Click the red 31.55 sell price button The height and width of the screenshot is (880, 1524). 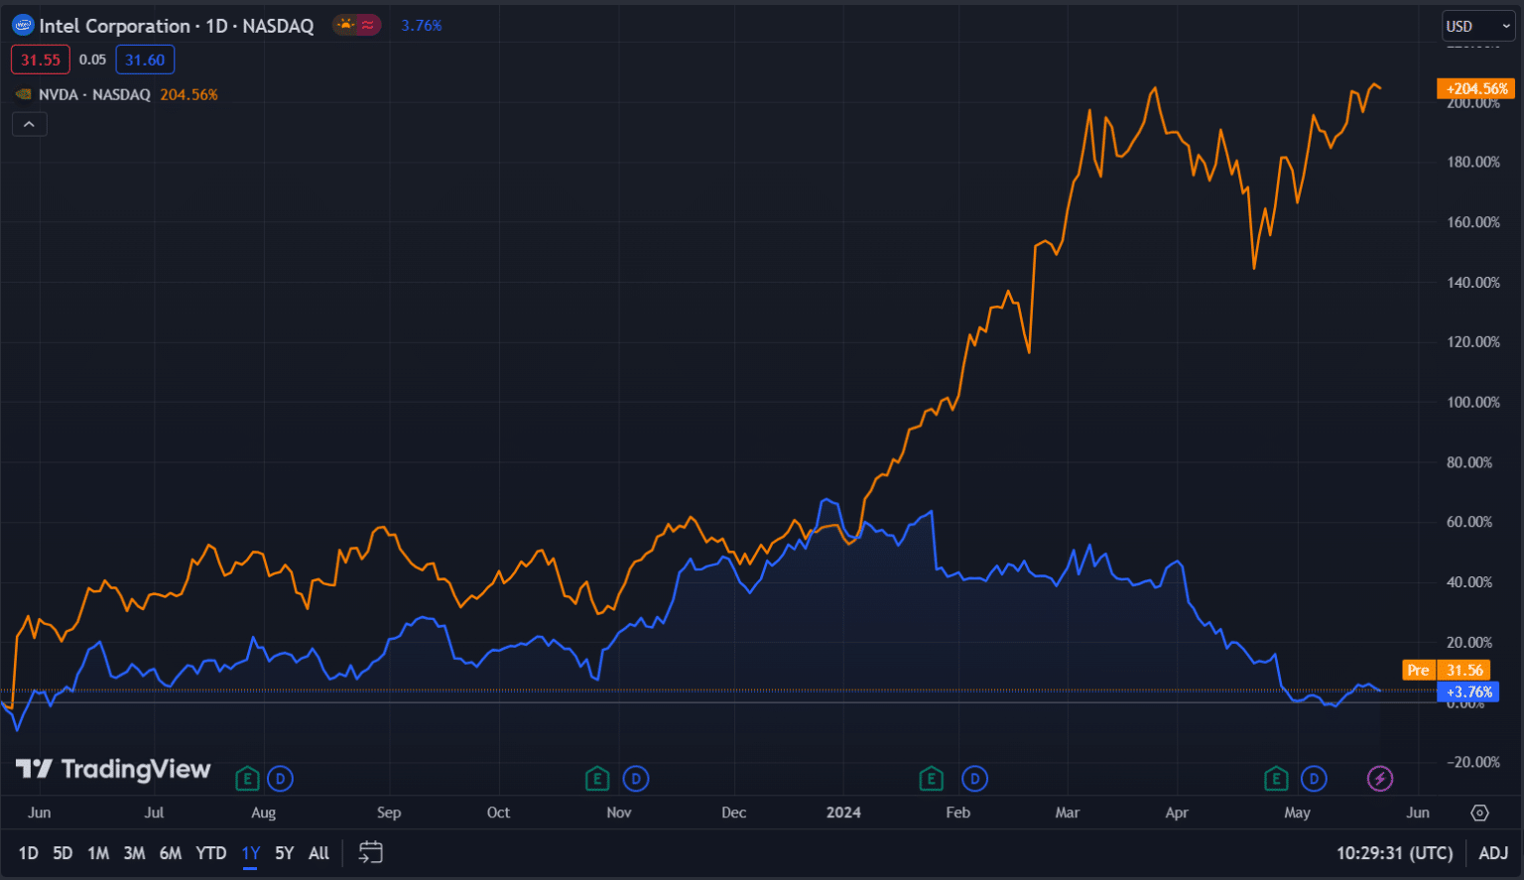point(41,60)
